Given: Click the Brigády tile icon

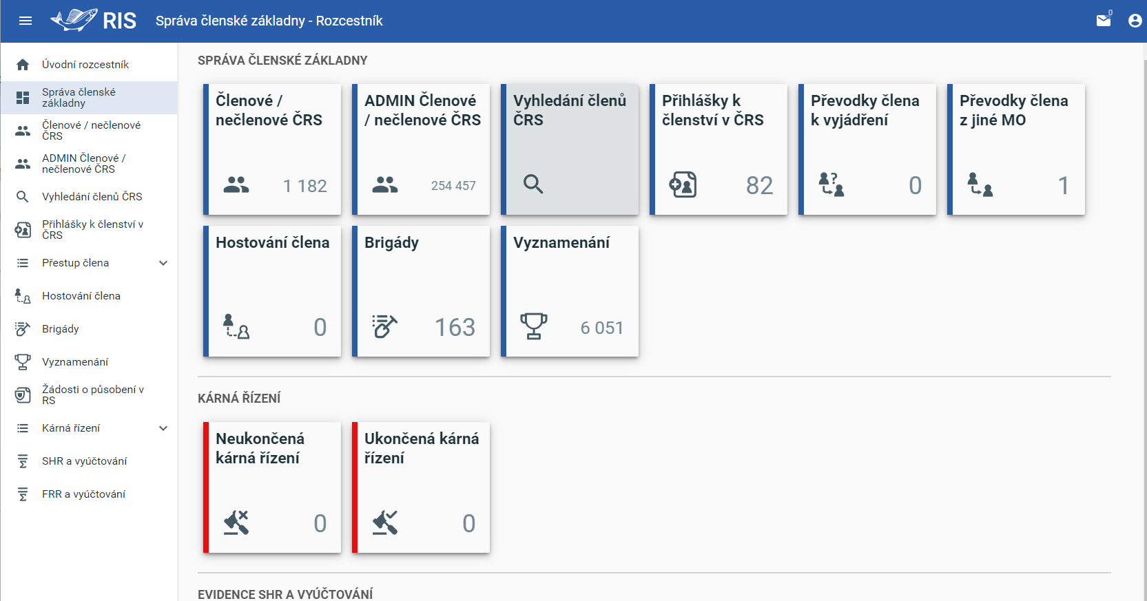Looking at the screenshot, I should point(384,326).
